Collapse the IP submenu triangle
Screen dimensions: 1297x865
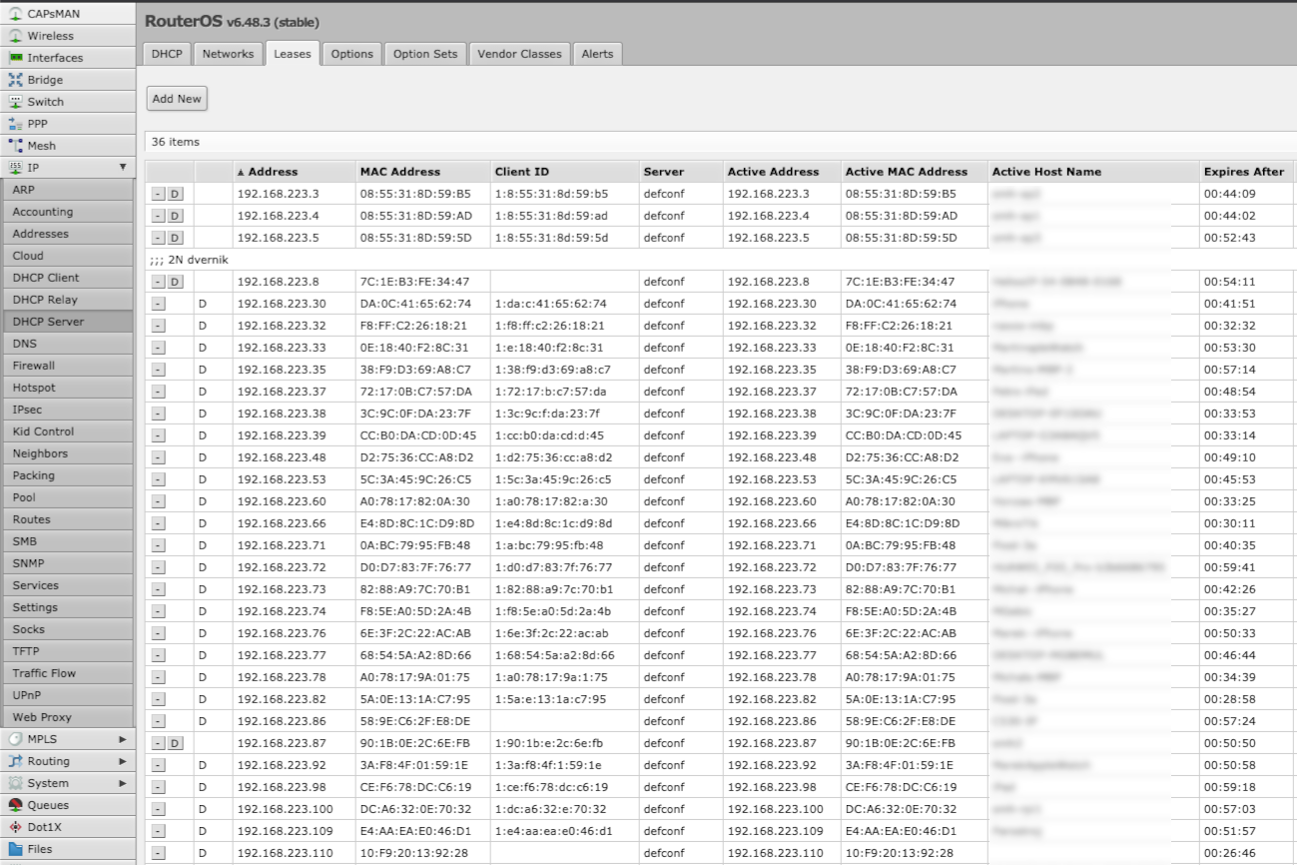[125, 167]
